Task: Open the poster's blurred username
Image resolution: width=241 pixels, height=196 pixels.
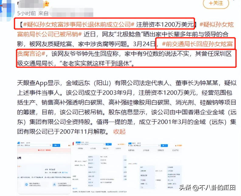Action: pyautogui.click(x=30, y=4)
